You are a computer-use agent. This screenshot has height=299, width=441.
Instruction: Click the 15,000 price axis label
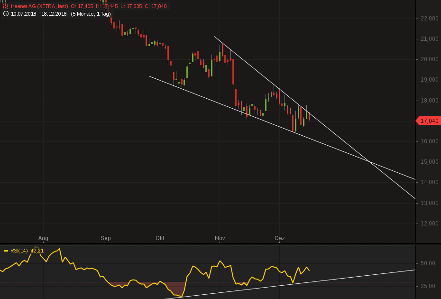point(430,162)
